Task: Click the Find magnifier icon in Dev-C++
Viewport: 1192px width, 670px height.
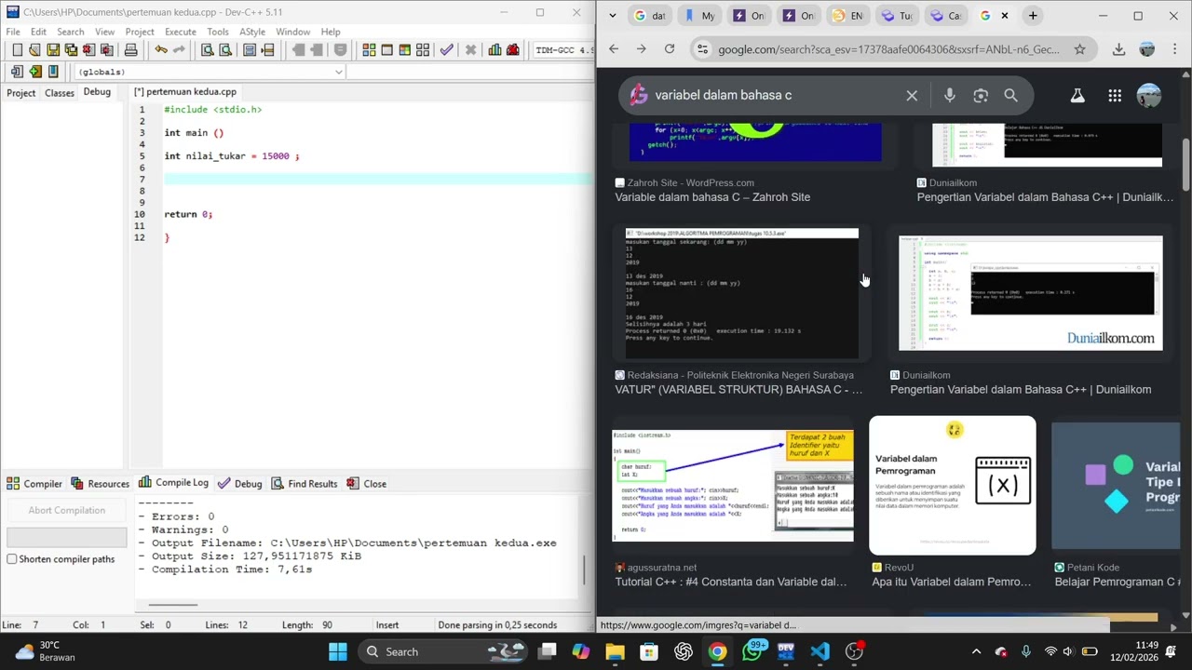Action: [207, 49]
